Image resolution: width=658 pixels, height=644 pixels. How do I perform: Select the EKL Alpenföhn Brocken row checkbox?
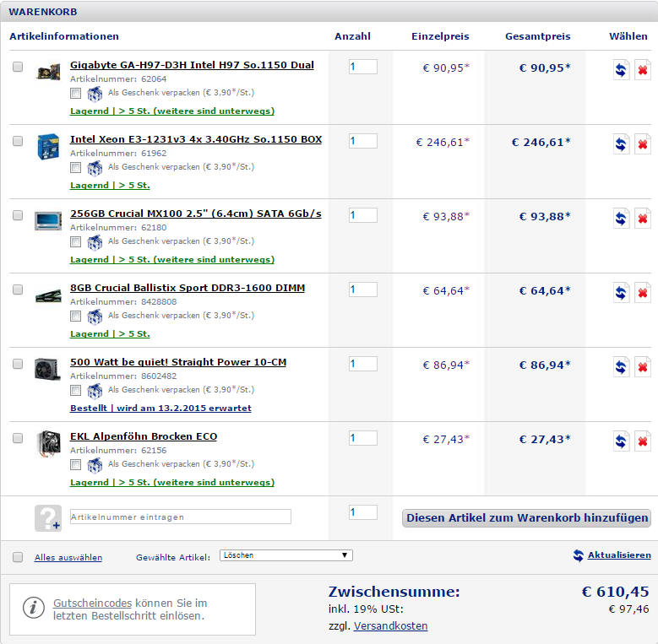tap(18, 438)
